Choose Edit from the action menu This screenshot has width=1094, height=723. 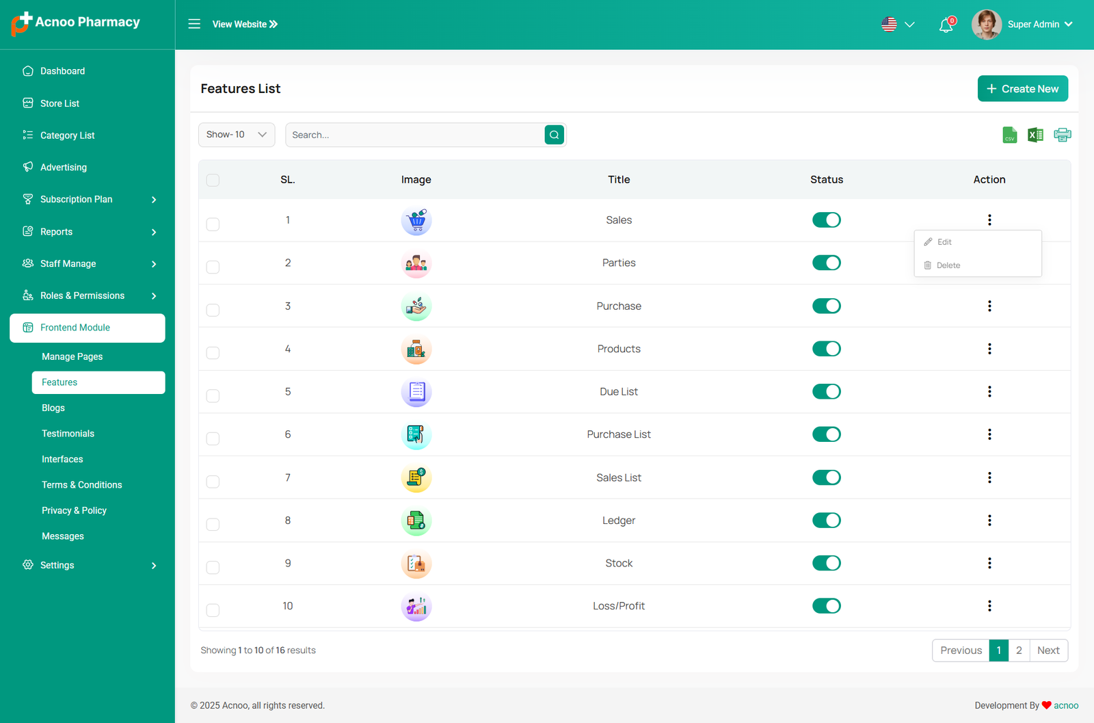tap(944, 242)
